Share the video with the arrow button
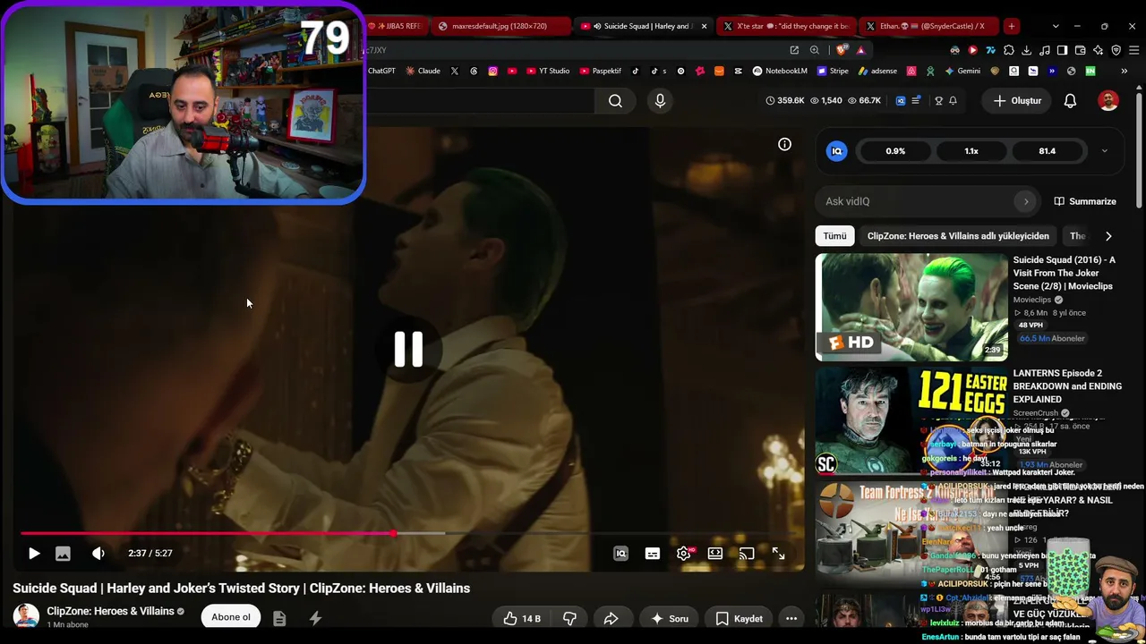Screen dimensions: 1146x644 (x=611, y=618)
